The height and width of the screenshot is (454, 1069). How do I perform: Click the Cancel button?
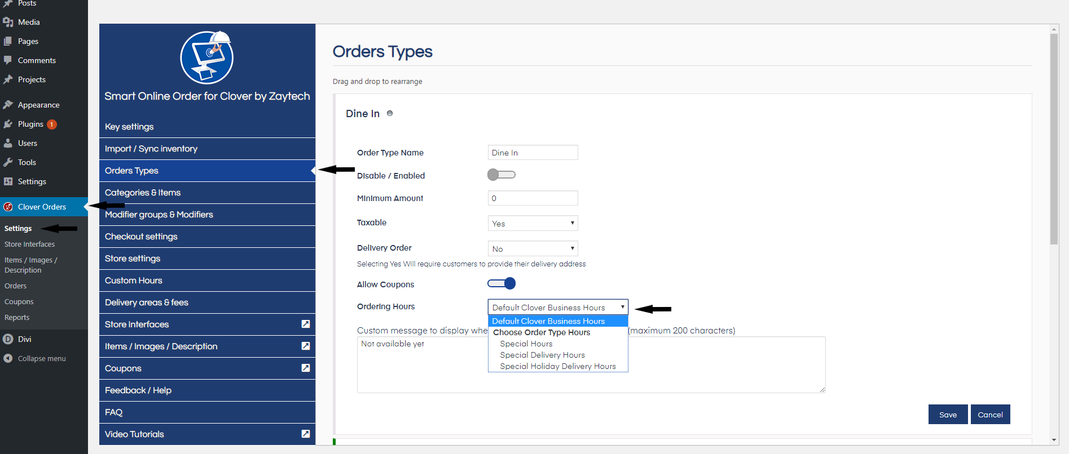[990, 415]
